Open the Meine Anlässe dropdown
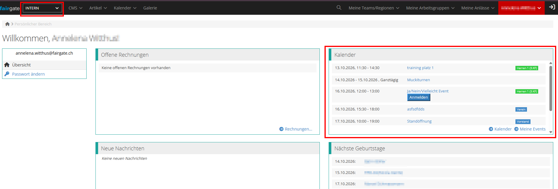558x189 pixels. (x=478, y=8)
